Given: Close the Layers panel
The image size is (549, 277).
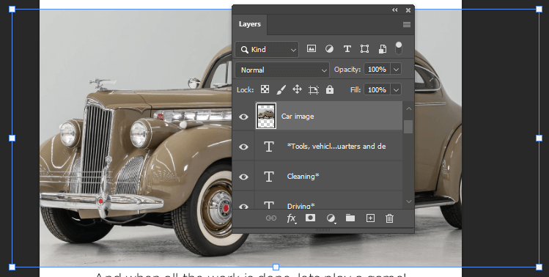Looking at the screenshot, I should pos(408,10).
